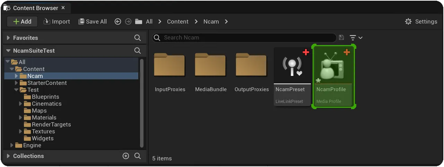The width and height of the screenshot is (444, 167).
Task: Expand the Ncam folder tree arrow
Action: pos(16,76)
